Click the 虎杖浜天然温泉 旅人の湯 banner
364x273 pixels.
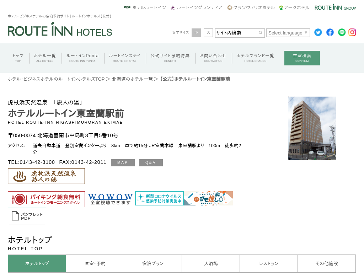[47, 176]
